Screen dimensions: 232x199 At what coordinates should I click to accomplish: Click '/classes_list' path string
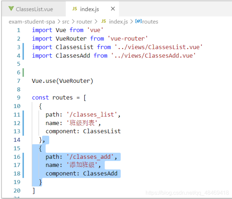(x=92, y=114)
